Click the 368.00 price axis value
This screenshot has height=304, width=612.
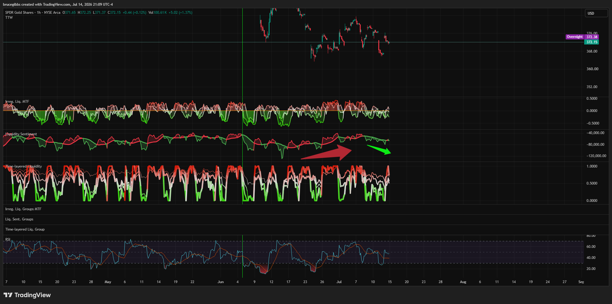point(592,51)
